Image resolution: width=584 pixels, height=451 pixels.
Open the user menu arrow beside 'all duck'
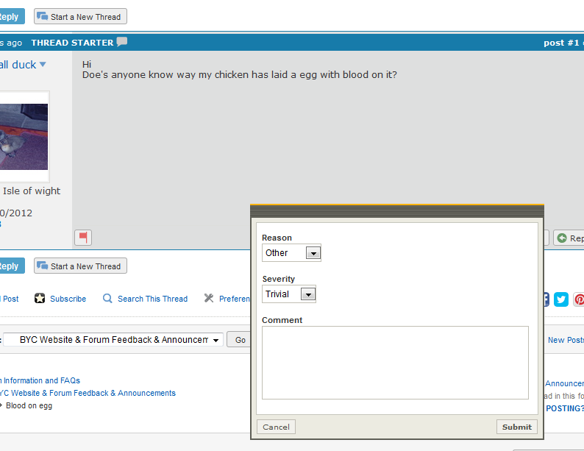pos(43,65)
